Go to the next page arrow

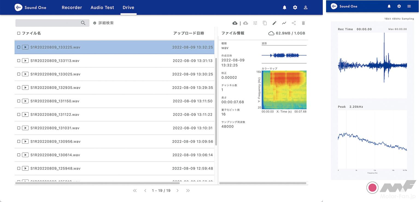[x=177, y=191]
